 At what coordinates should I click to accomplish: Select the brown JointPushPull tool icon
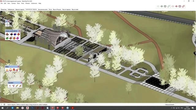coord(11,38)
